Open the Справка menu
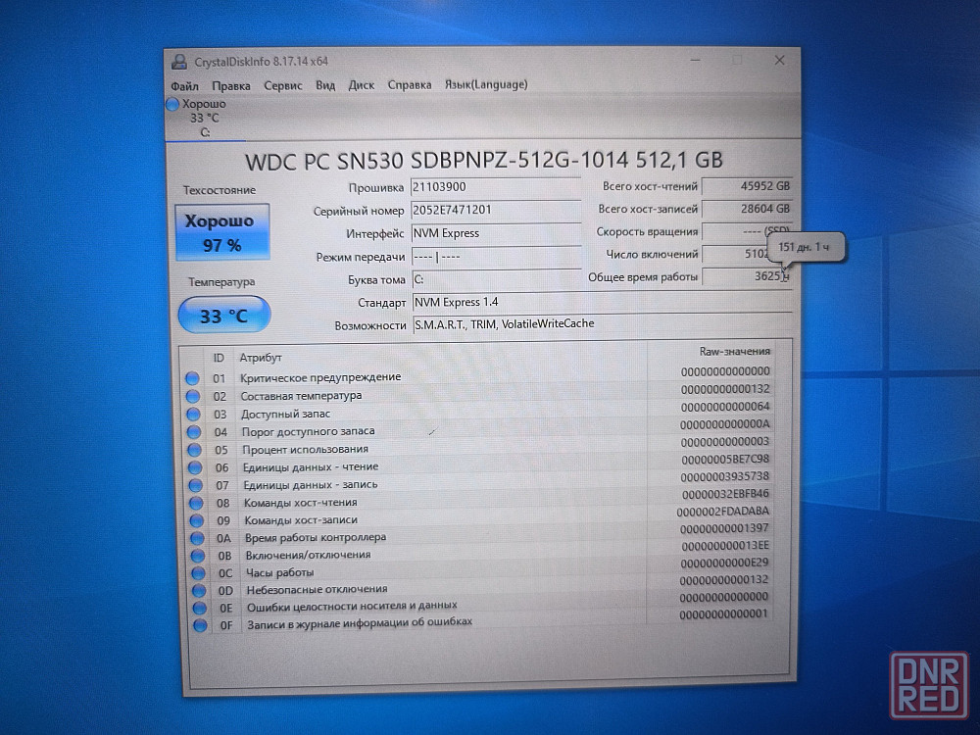 [x=410, y=84]
